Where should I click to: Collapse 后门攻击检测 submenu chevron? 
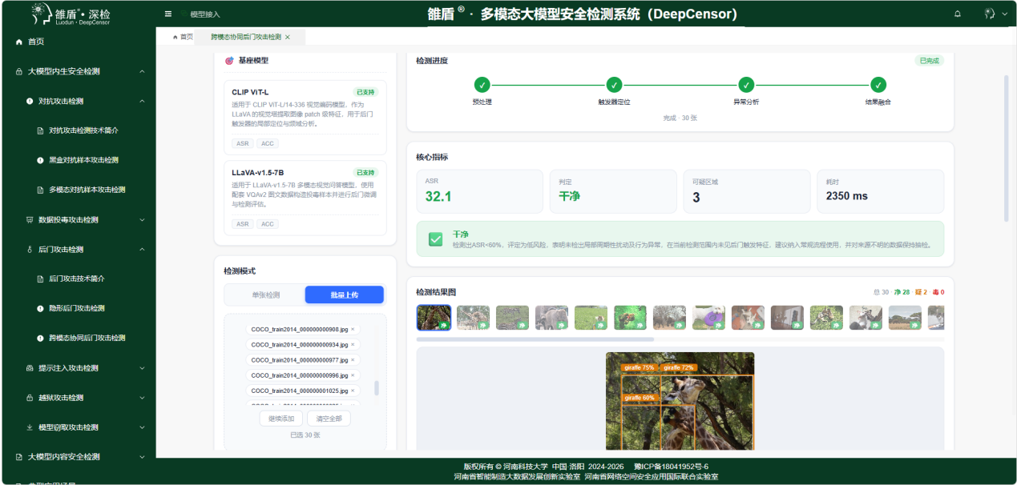(142, 249)
